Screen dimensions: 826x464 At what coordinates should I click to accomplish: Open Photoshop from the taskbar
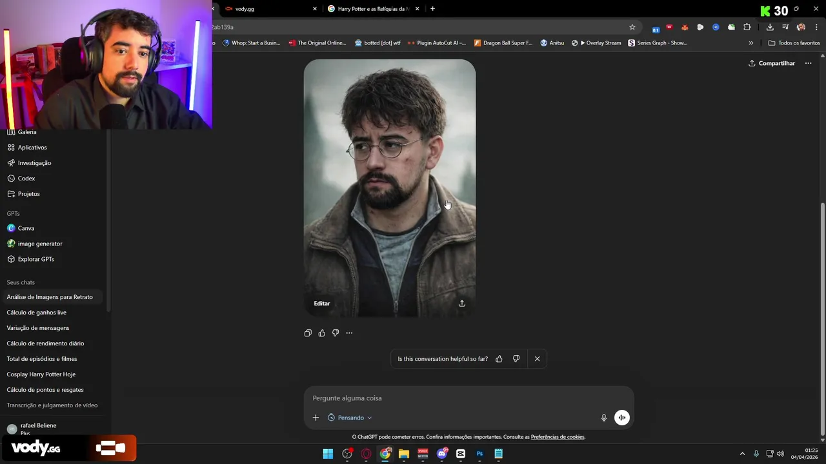[479, 454]
